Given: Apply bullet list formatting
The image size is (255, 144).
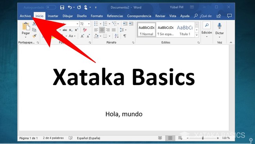Looking at the screenshot, I should [96, 24].
